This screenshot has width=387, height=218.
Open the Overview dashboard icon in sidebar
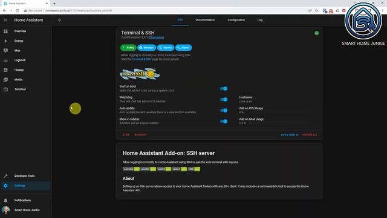point(5,31)
